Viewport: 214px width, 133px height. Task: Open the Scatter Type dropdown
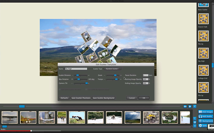click(113, 69)
